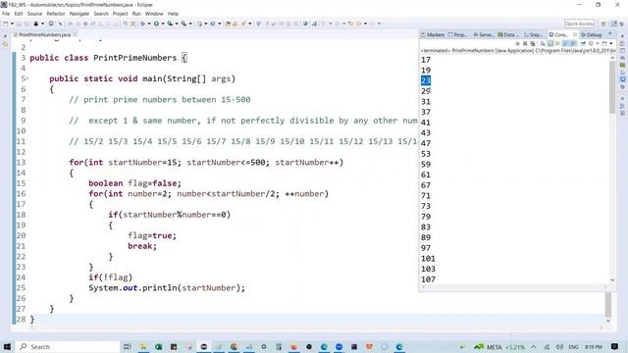This screenshot has width=628, height=353.
Task: Click the Remove All Terminated Launches console icon
Action: coord(532,43)
